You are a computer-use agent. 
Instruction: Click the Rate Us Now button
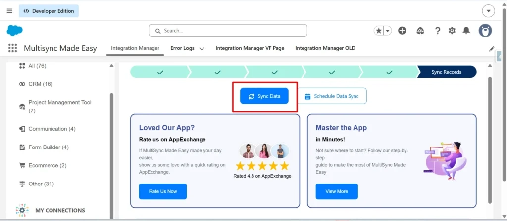[163, 191]
